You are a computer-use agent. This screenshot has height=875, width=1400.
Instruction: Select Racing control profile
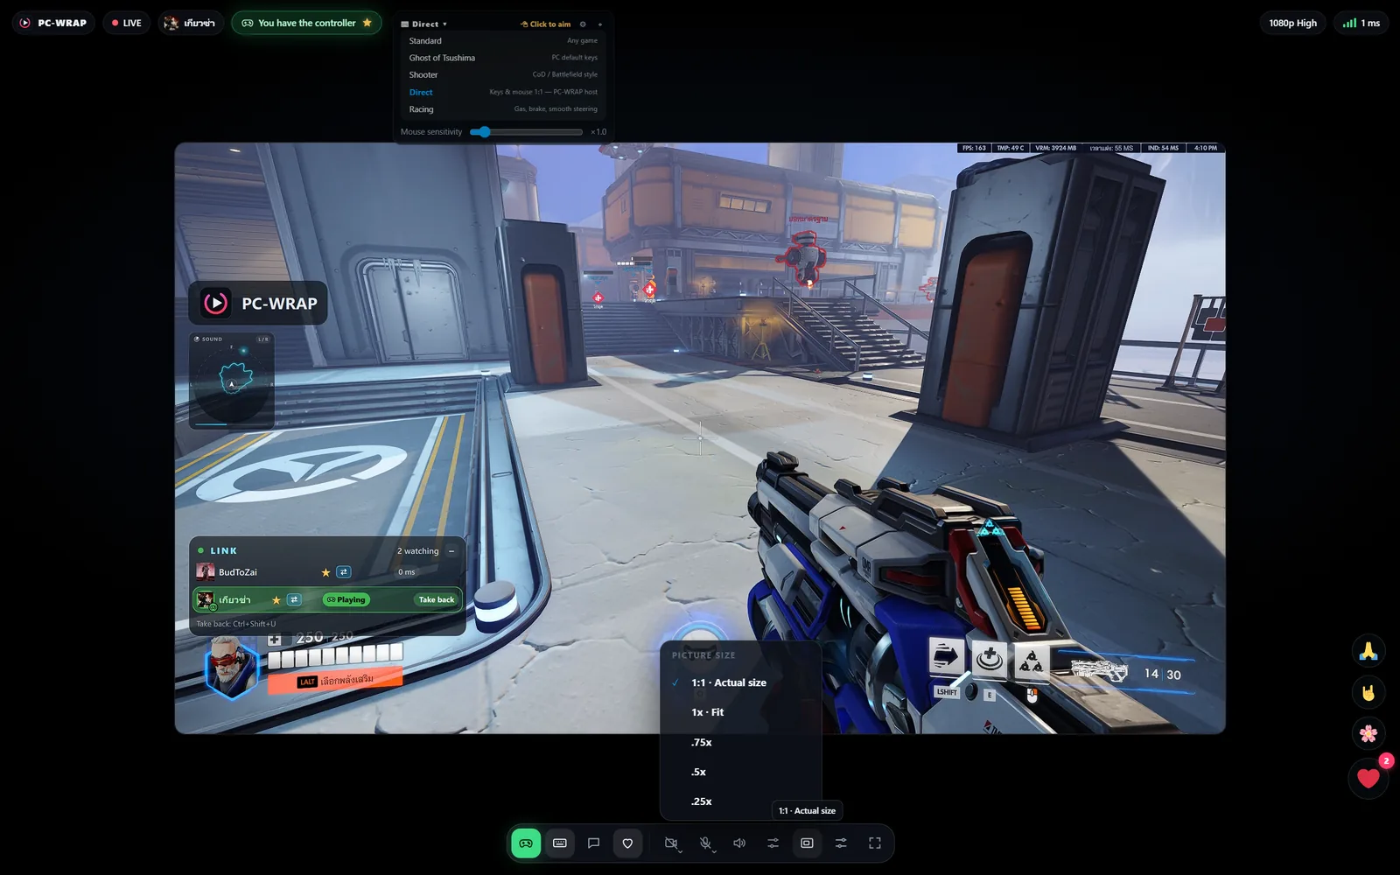(503, 109)
